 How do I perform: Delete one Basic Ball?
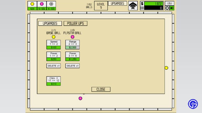[x=54, y=66]
